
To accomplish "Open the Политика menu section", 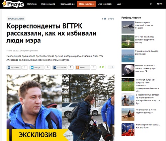I will pyautogui.click(x=32, y=4).
